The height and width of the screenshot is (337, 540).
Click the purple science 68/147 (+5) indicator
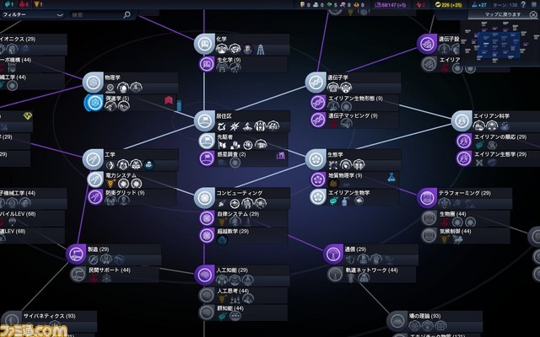click(x=390, y=5)
